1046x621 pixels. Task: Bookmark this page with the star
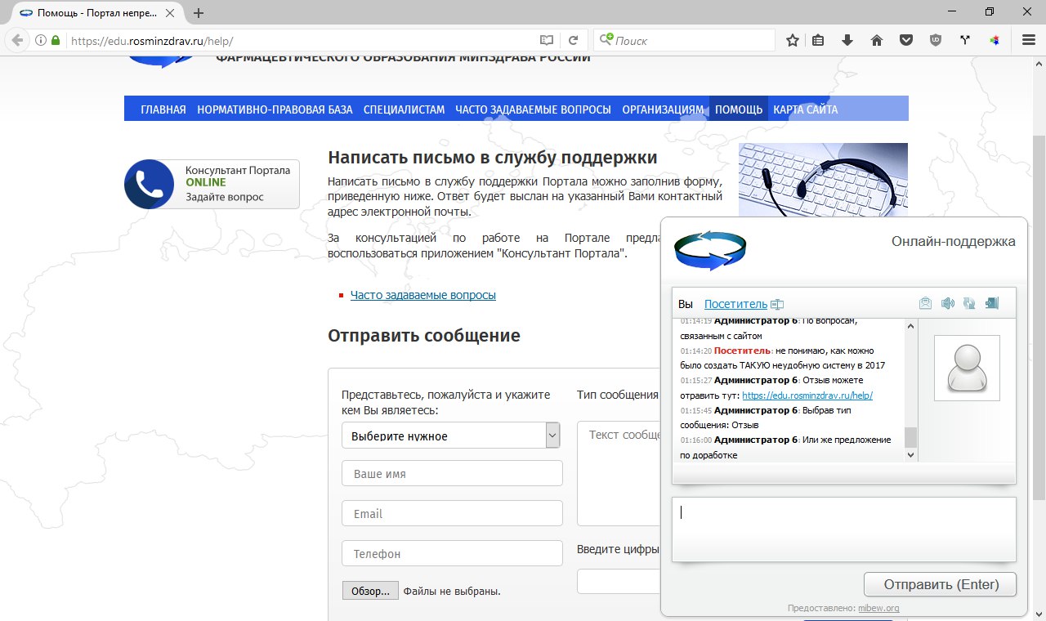(x=793, y=40)
